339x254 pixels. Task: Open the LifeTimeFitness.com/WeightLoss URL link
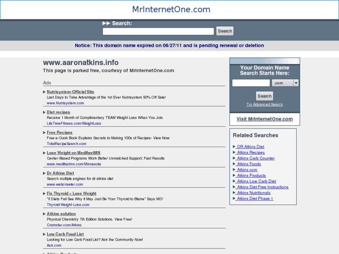[74, 124]
